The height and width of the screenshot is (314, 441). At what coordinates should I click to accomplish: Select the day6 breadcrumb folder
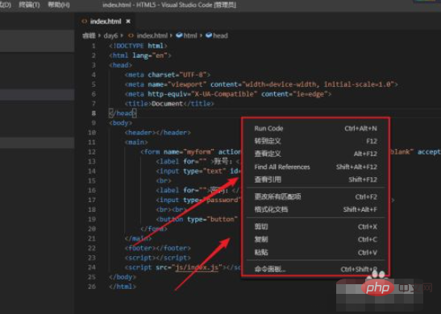[x=110, y=35]
